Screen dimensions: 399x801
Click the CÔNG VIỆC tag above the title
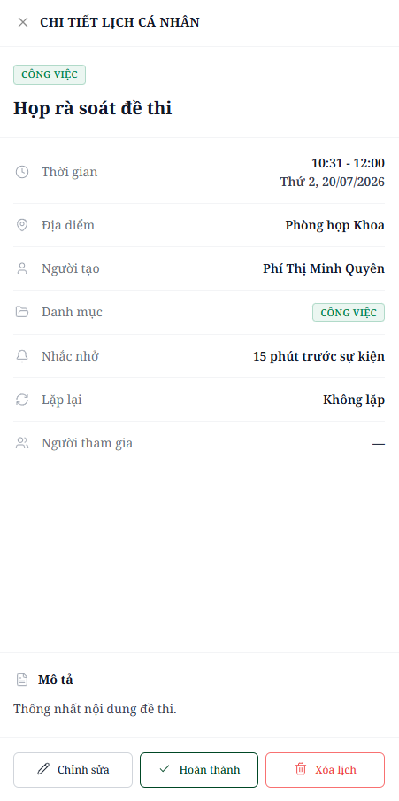50,75
